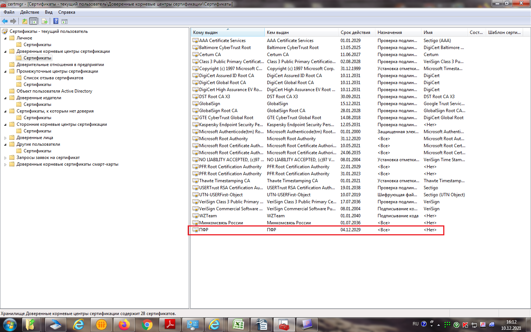Click folder icon of Доверенные лица node
The image size is (531, 332).
pos(12,138)
